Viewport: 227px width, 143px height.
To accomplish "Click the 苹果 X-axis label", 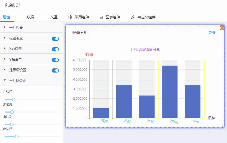I will point(104,121).
